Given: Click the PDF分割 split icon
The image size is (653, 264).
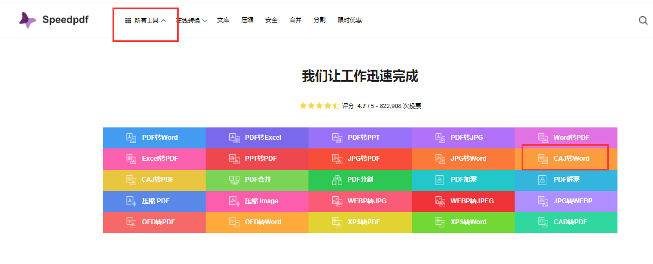Looking at the screenshot, I should coord(338,180).
